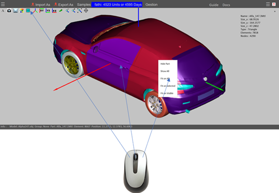The height and width of the screenshot is (193, 279).
Task: Switch to the YZ plane view
Action: [x=48, y=11]
